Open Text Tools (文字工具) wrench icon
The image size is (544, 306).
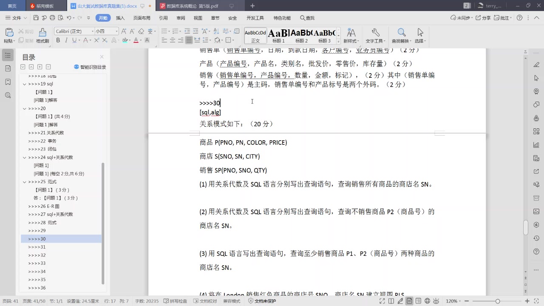coord(375,35)
